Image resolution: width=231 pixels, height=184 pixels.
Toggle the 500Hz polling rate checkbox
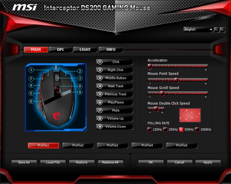pos(181,130)
